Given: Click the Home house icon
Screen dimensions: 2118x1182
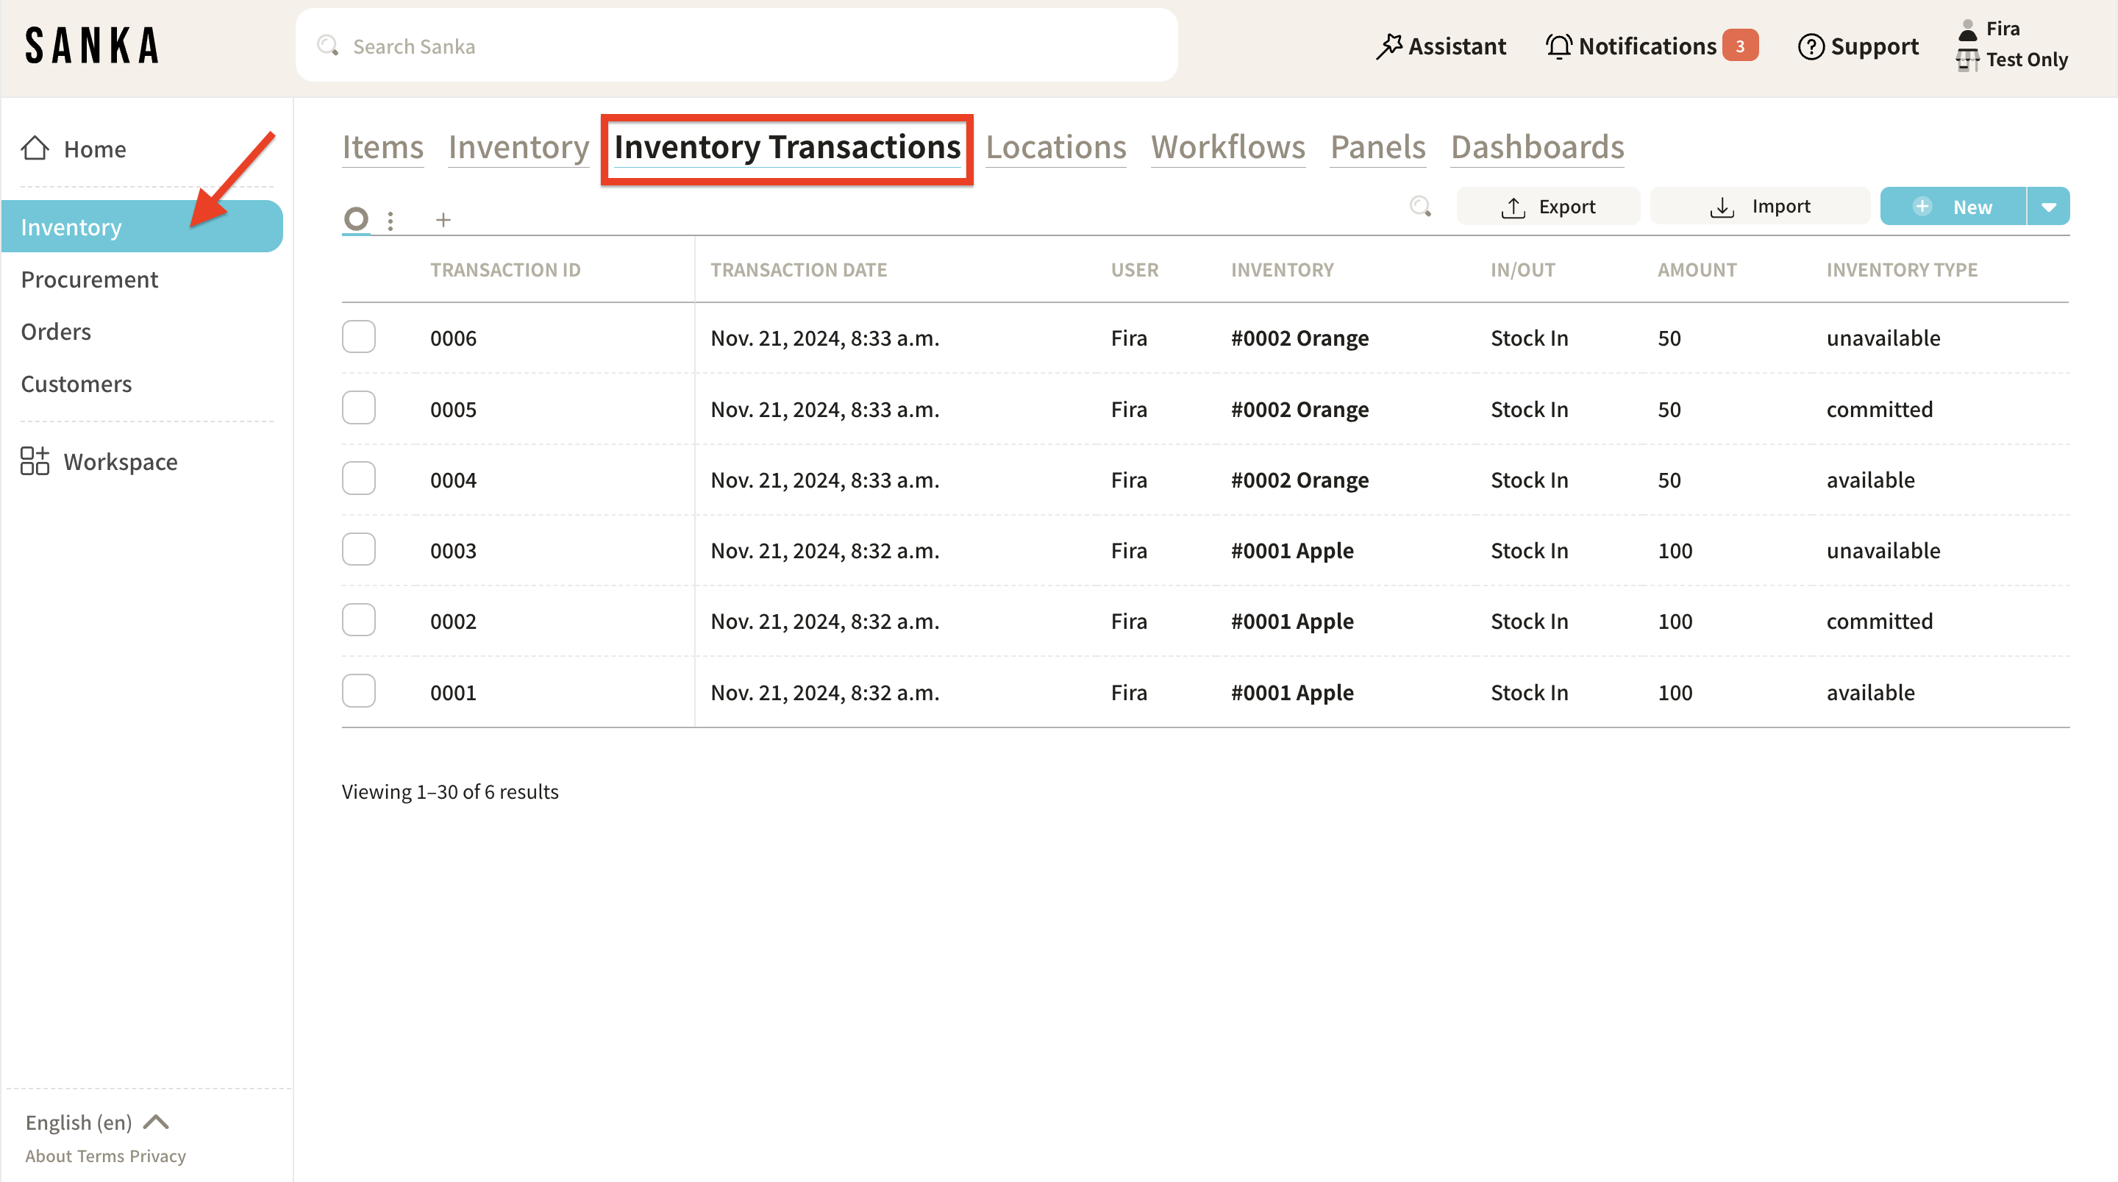Looking at the screenshot, I should pos(35,149).
